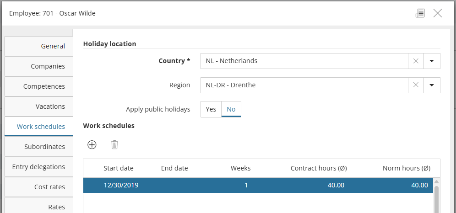The width and height of the screenshot is (456, 213).
Task: Click the Region input showing NL-DR - Drenthe
Action: click(x=304, y=85)
